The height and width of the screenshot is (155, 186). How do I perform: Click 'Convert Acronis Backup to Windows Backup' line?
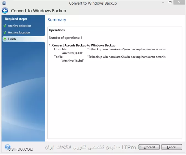point(82,45)
